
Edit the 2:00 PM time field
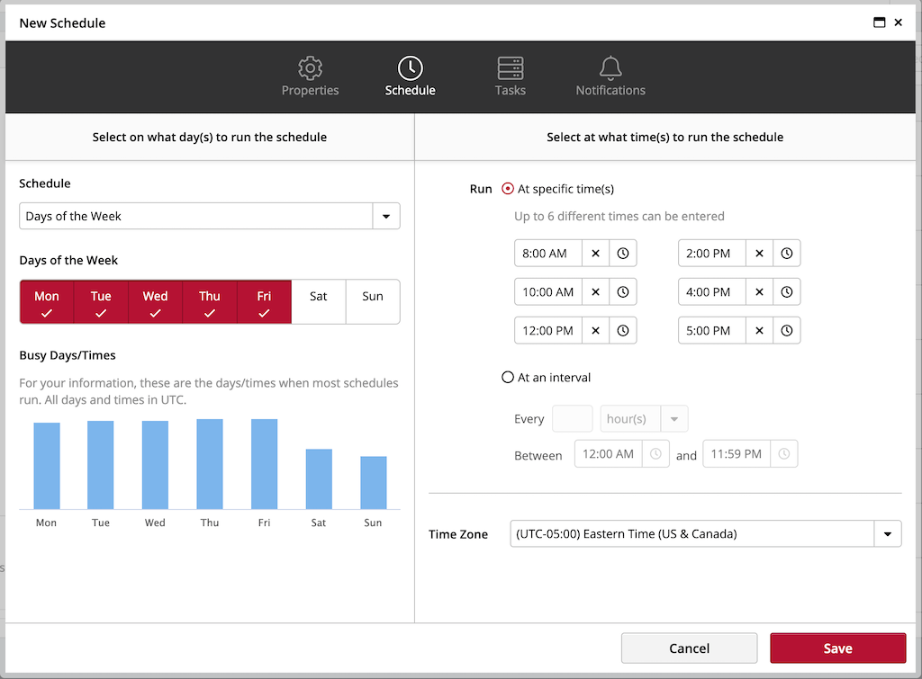[712, 253]
